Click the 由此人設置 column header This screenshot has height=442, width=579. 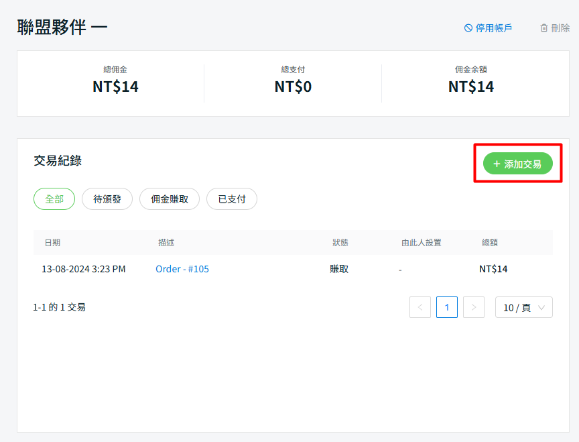point(422,243)
